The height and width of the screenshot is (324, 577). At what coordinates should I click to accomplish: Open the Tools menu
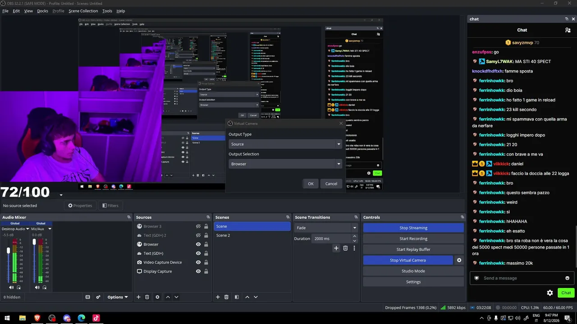[x=107, y=11]
